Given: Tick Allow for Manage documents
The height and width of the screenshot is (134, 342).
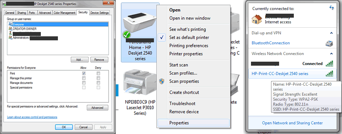Looking at the screenshot, I should [84, 83].
